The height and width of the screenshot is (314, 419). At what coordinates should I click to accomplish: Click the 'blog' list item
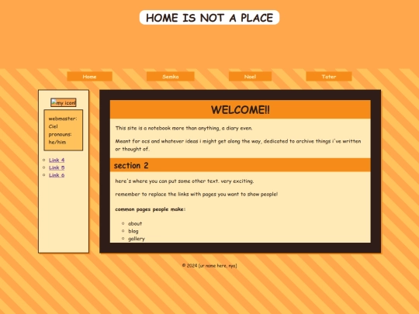(133, 231)
